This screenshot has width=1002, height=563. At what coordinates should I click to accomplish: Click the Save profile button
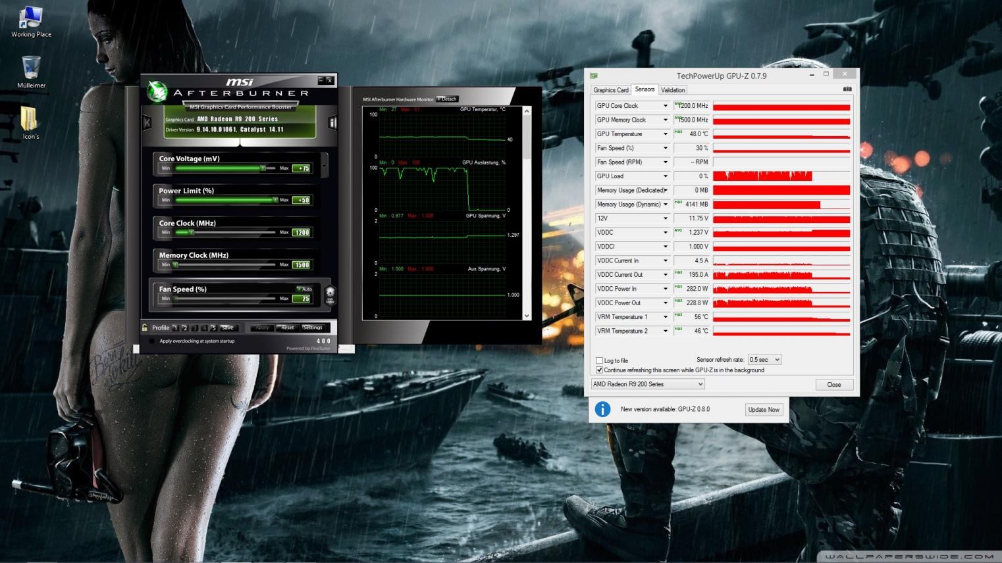pos(228,328)
